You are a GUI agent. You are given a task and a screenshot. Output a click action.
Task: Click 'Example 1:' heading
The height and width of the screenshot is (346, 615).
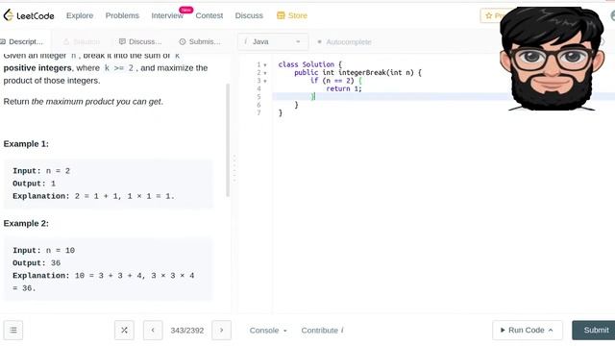click(26, 144)
